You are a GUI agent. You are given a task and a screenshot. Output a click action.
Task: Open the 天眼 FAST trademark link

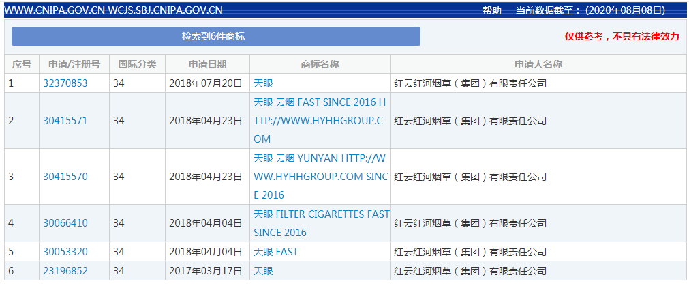[275, 252]
